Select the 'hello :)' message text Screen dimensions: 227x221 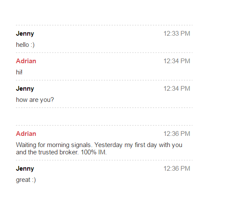point(25,45)
